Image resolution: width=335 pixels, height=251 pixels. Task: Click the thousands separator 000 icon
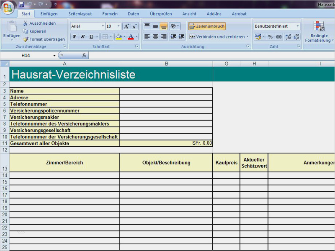(278, 37)
